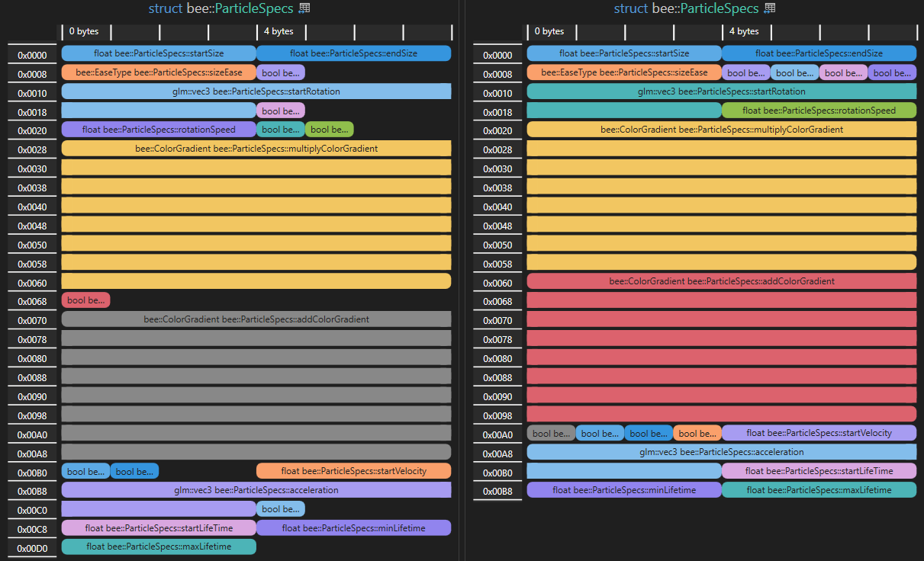Click the sizeEase EaseType block in left layout
Image resolution: width=924 pixels, height=561 pixels.
[x=159, y=72]
